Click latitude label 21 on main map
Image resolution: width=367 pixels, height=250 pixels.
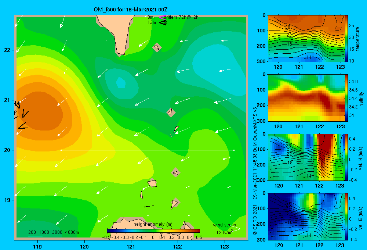[7, 100]
